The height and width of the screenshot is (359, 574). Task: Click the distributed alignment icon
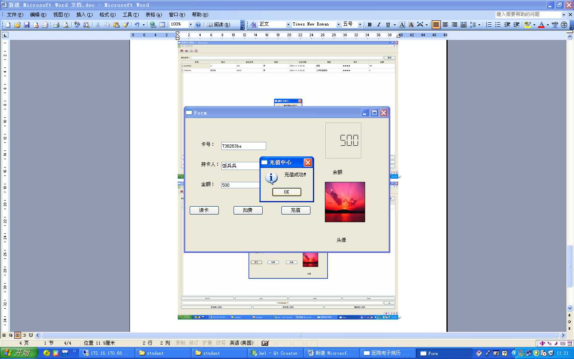point(464,25)
